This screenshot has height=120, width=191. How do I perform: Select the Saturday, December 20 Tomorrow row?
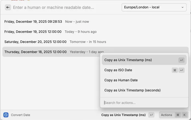[55, 42]
